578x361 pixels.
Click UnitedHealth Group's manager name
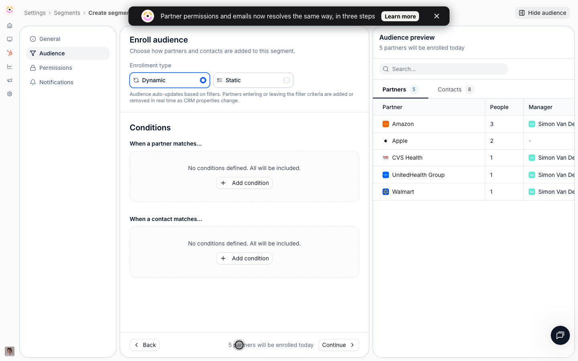point(556,175)
